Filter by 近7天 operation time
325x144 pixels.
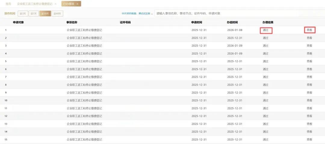click(x=34, y=13)
